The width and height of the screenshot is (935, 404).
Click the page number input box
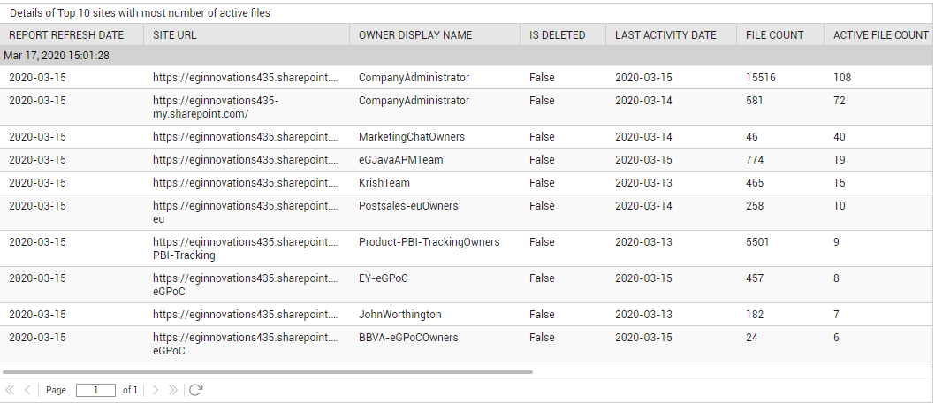[x=95, y=390]
